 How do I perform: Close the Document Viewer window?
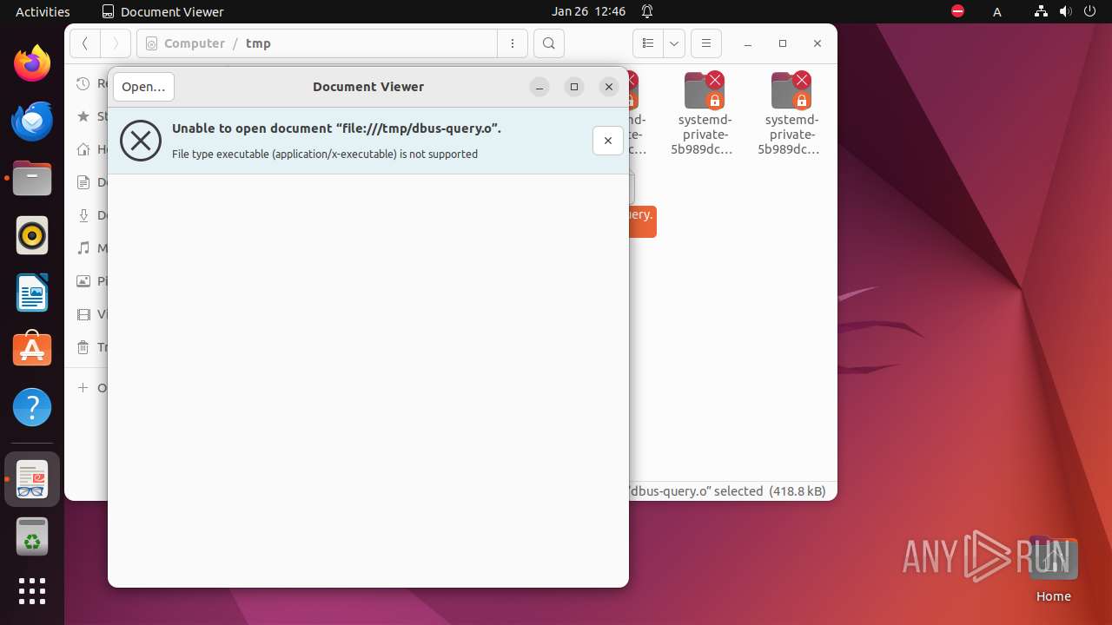coord(609,87)
